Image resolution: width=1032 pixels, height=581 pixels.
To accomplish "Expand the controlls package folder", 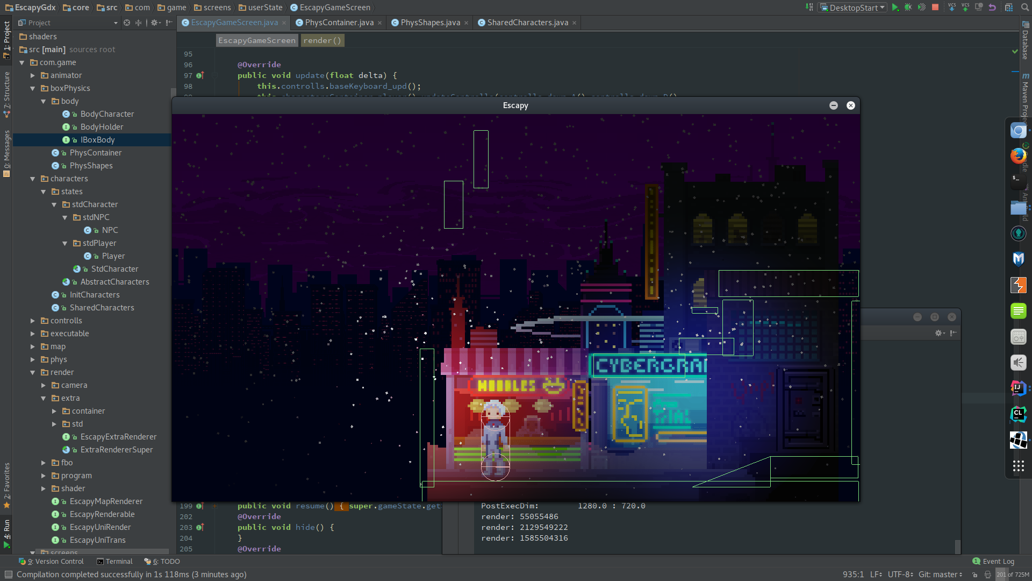I will [x=33, y=321].
